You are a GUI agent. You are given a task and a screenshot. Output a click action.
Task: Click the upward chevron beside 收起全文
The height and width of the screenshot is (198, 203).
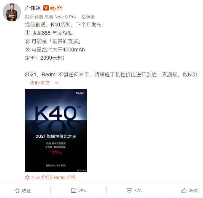point(56,83)
